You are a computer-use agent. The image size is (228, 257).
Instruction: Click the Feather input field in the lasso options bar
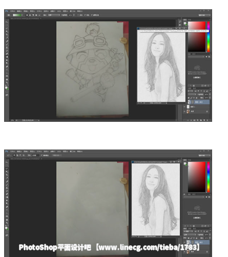(x=35, y=155)
